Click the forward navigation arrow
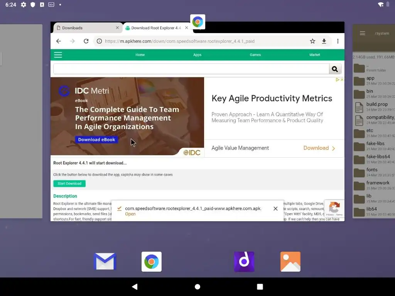Viewport: 395px width, 296px height. (x=72, y=41)
